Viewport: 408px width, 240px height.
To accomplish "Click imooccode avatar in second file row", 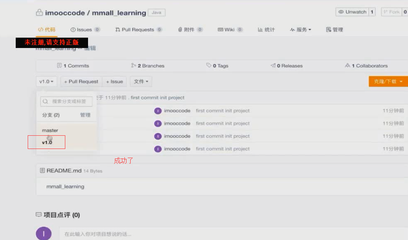I will point(157,124).
